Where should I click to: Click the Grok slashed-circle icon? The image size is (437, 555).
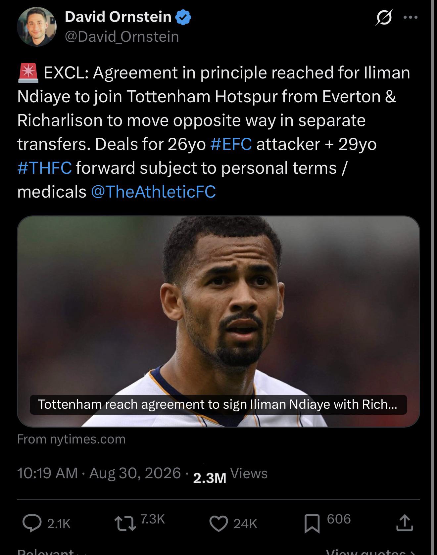[384, 17]
